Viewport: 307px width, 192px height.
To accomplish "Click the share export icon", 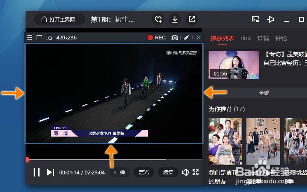I will click(x=192, y=19).
